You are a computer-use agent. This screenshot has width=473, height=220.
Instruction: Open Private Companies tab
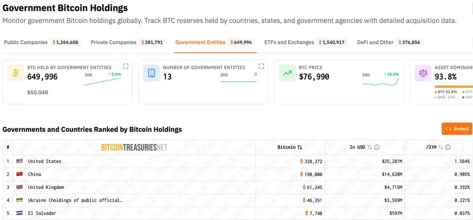coord(128,42)
